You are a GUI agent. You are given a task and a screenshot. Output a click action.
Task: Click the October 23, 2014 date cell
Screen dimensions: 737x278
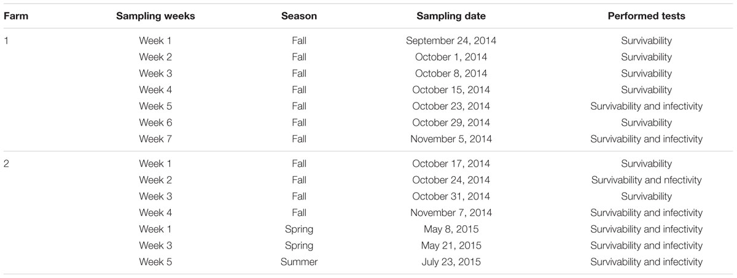coord(451,106)
